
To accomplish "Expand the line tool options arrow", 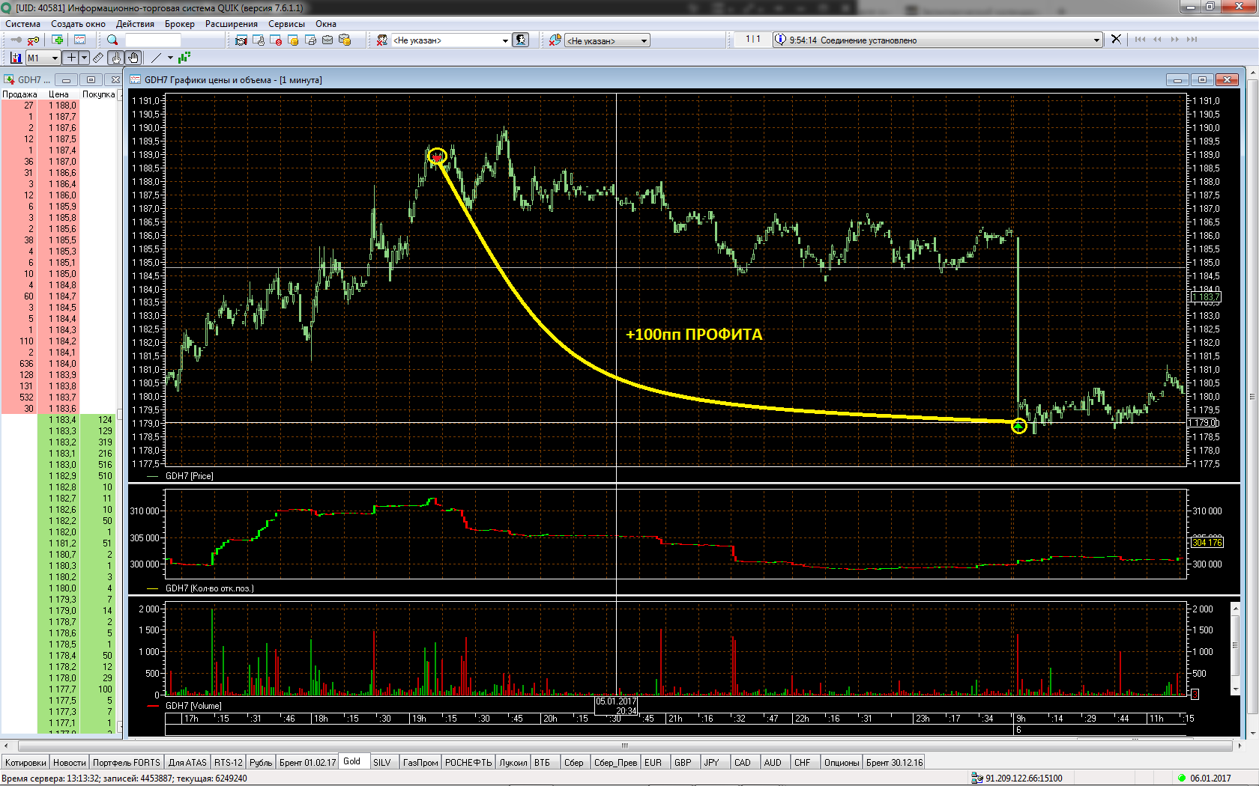I will [x=170, y=58].
